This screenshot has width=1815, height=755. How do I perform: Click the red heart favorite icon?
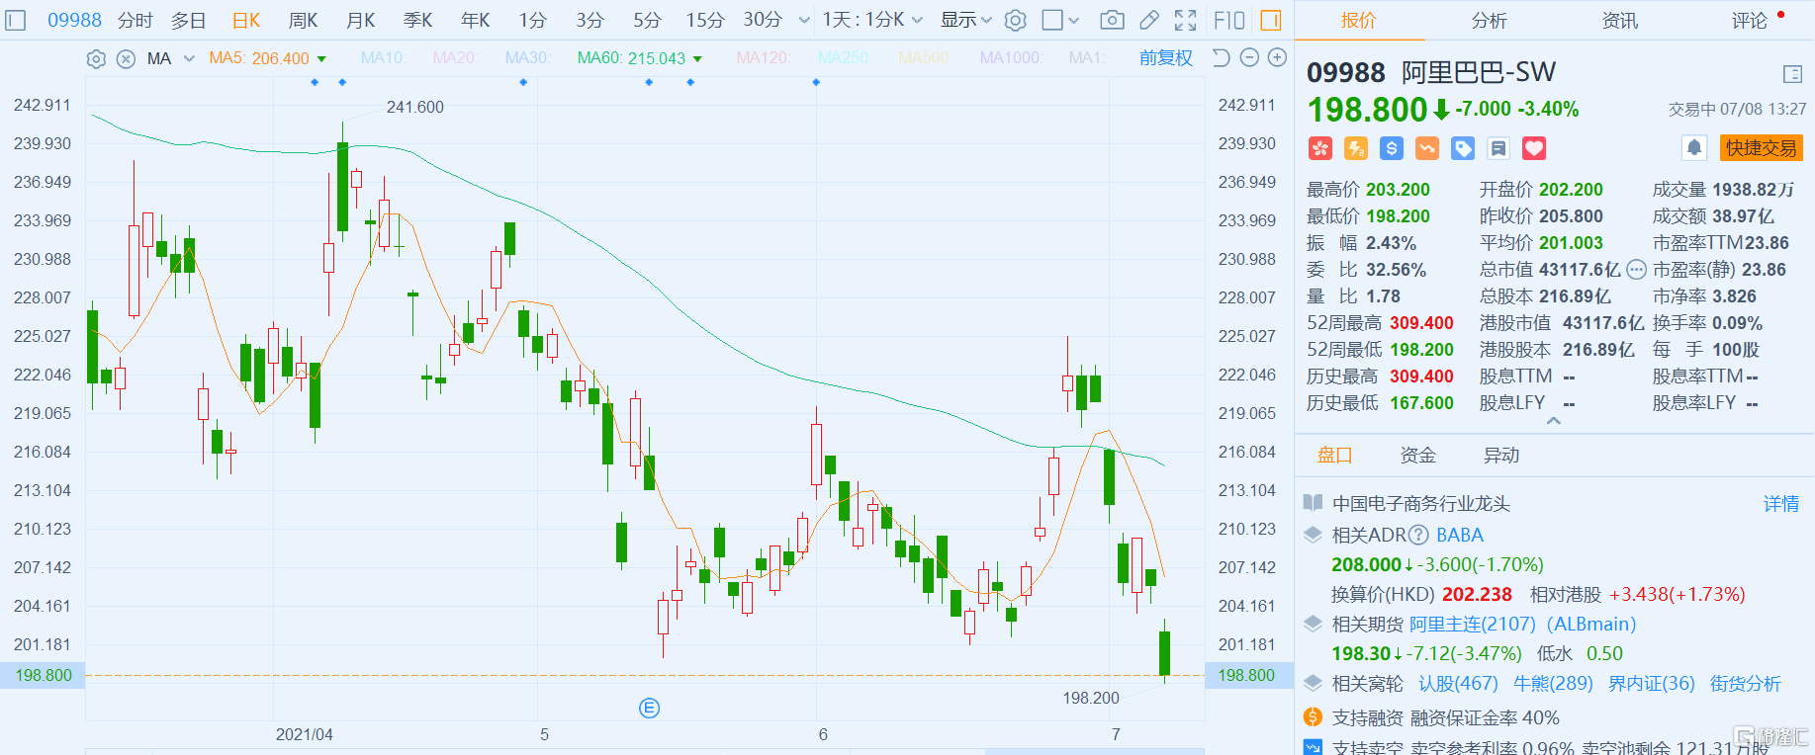tap(1534, 148)
